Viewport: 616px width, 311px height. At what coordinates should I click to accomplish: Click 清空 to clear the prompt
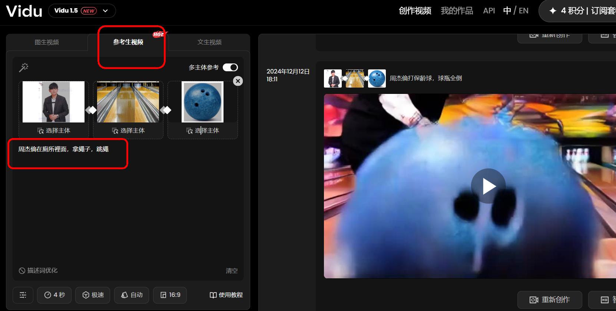click(x=232, y=271)
